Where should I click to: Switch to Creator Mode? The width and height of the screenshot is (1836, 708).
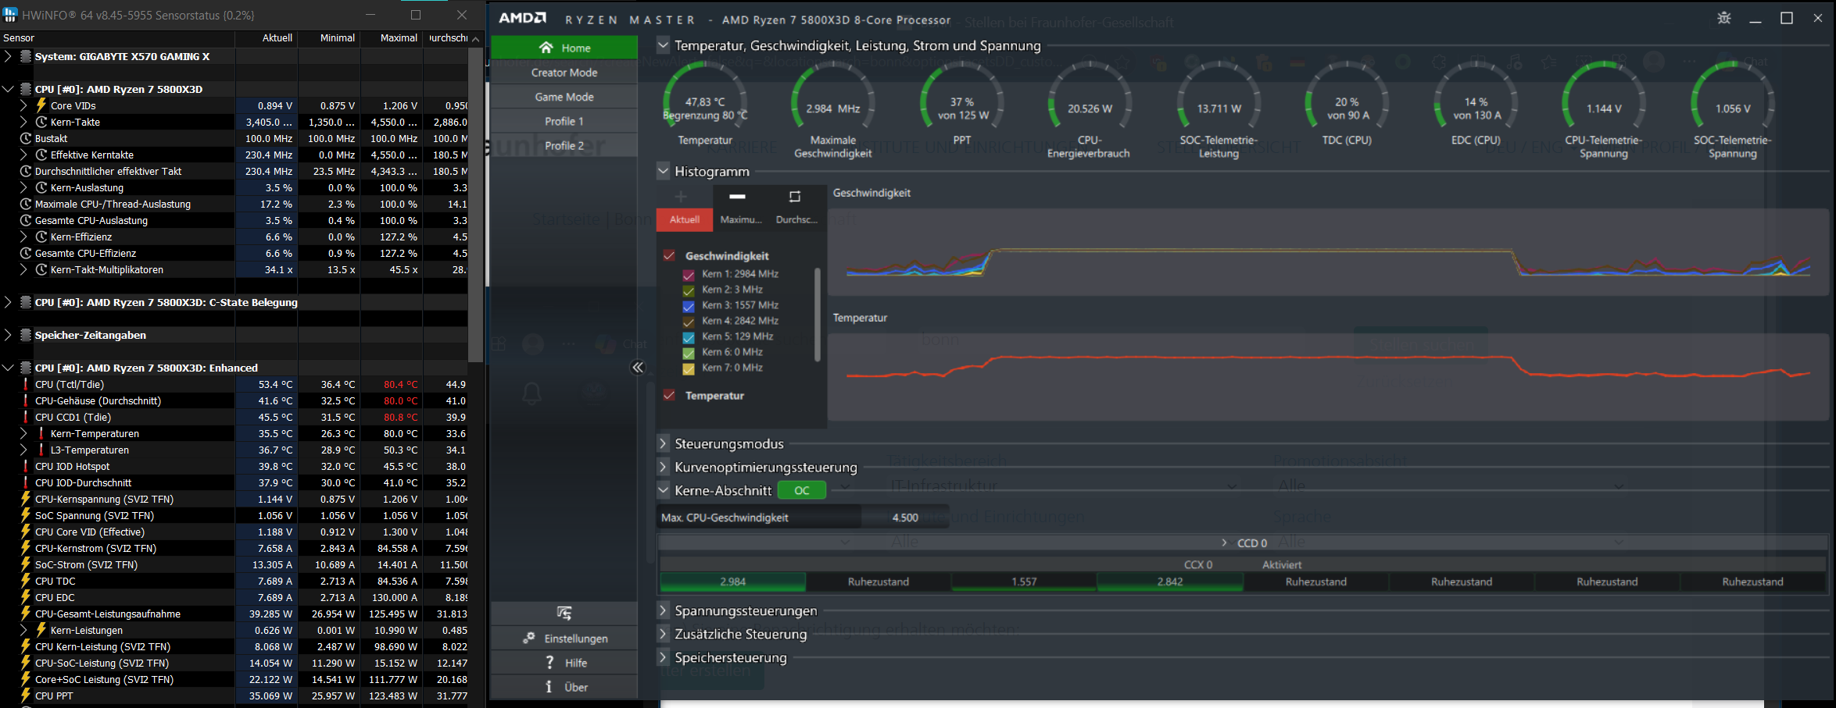click(x=564, y=72)
